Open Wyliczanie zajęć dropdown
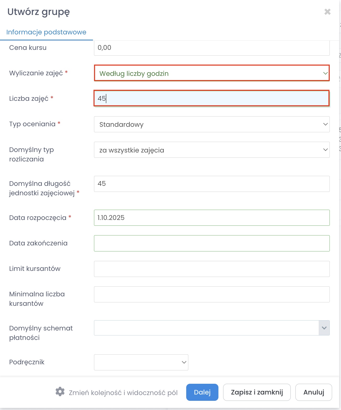The height and width of the screenshot is (410, 341). [x=212, y=73]
